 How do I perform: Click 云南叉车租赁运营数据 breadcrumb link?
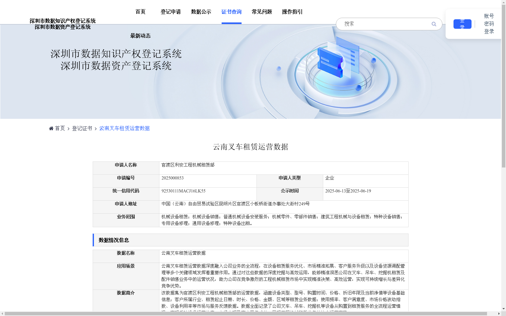pyautogui.click(x=124, y=128)
